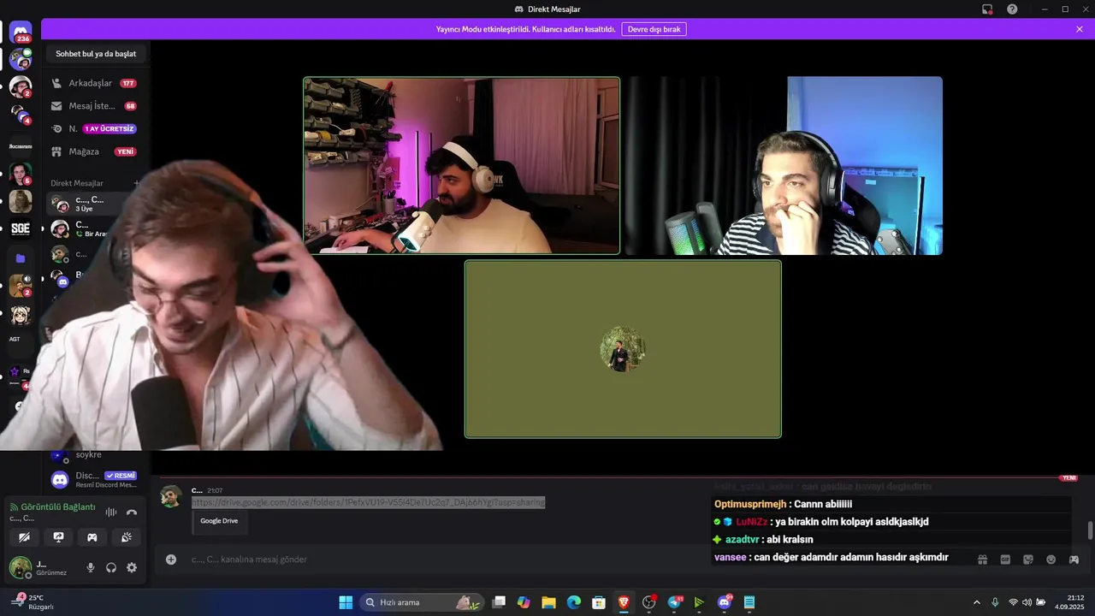Open the inbox icon in title bar

pyautogui.click(x=987, y=9)
